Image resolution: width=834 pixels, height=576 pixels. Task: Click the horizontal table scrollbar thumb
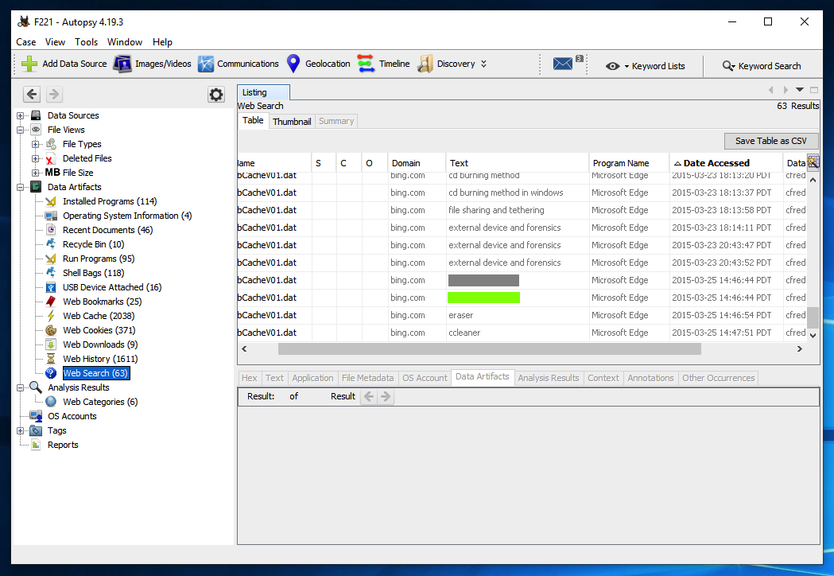pyautogui.click(x=489, y=349)
